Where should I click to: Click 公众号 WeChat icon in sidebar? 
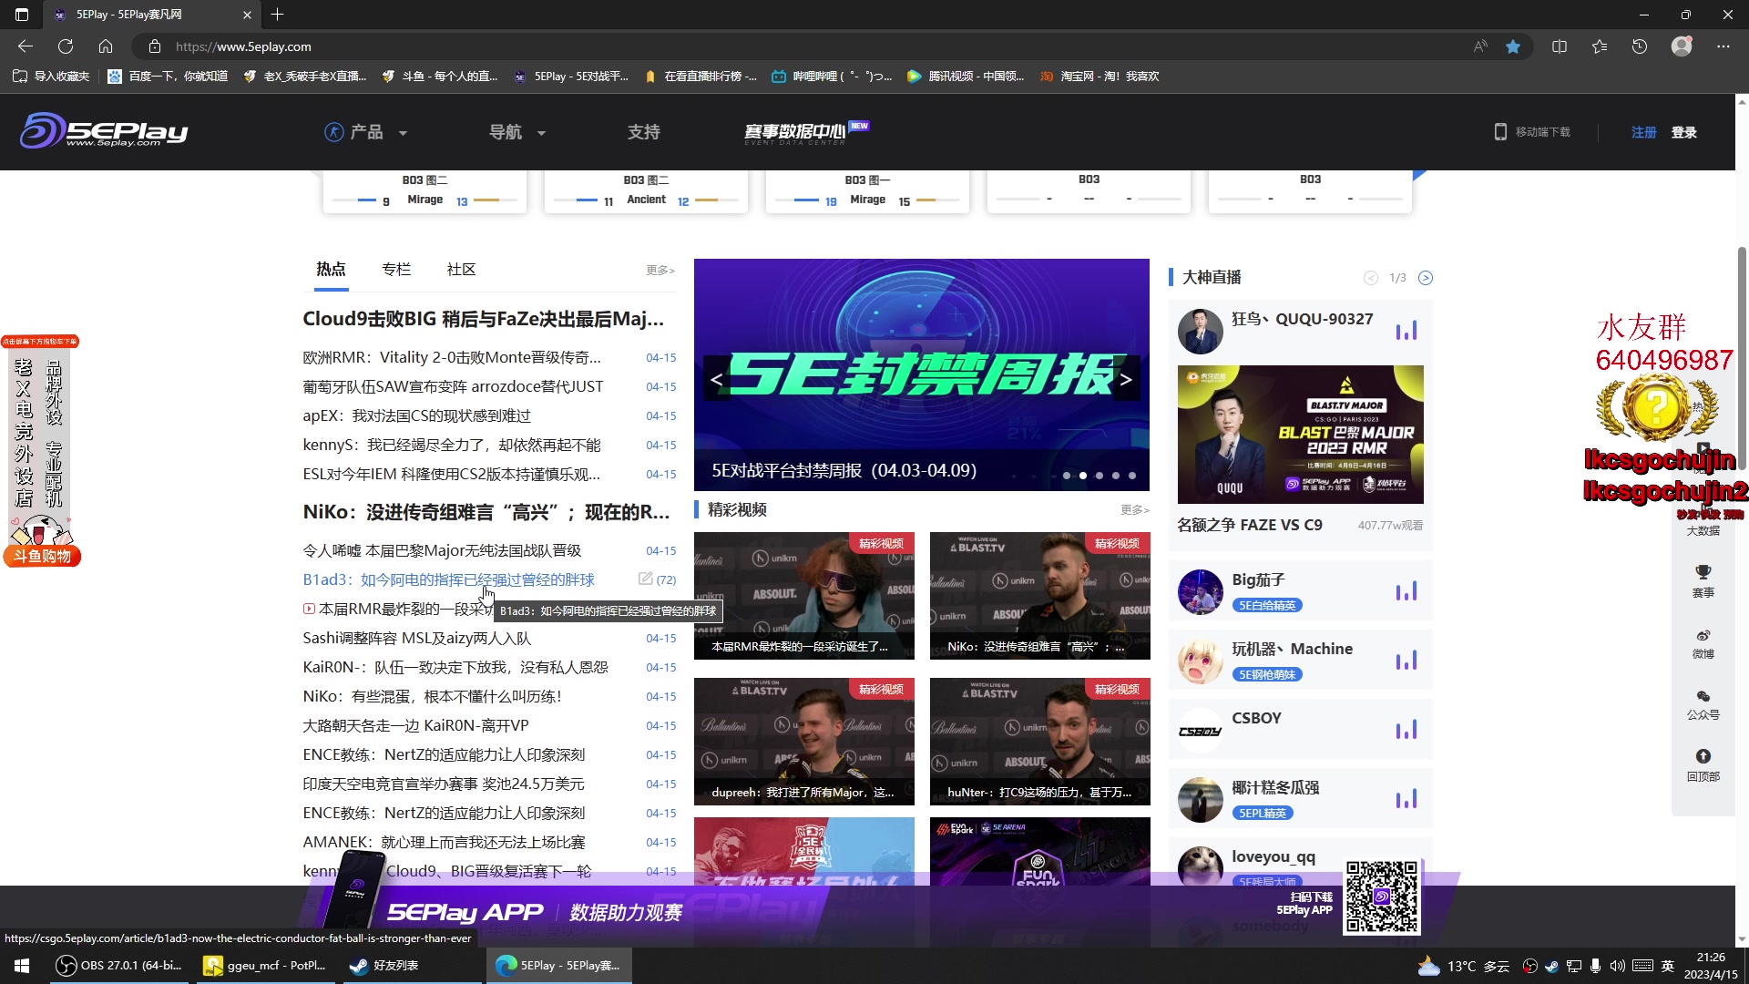point(1703,696)
